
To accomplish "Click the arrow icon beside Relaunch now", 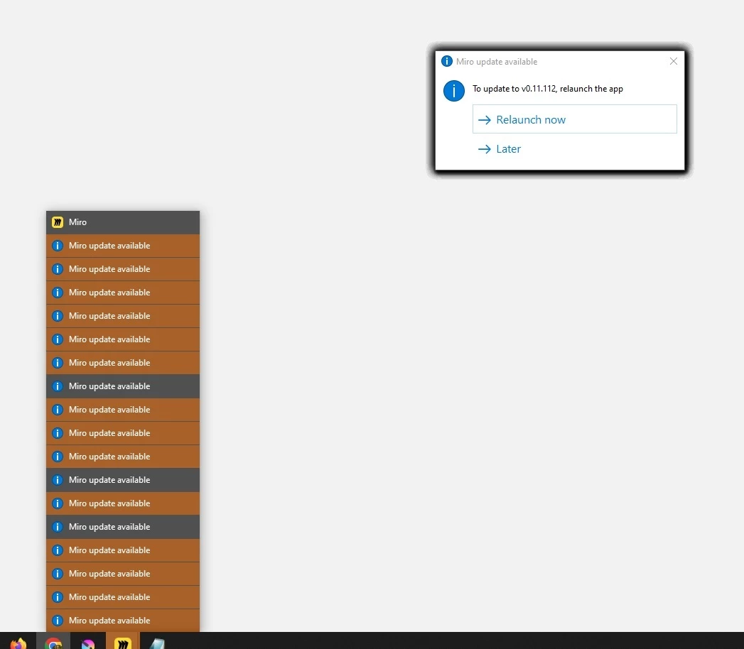I will click(485, 120).
